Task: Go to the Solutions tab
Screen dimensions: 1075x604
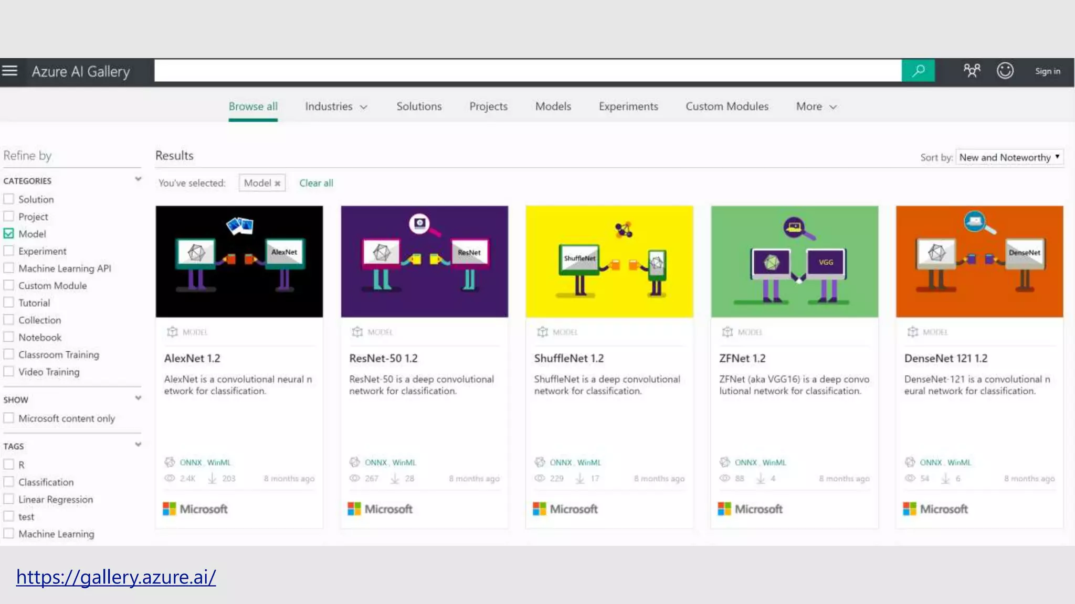Action: [419, 106]
